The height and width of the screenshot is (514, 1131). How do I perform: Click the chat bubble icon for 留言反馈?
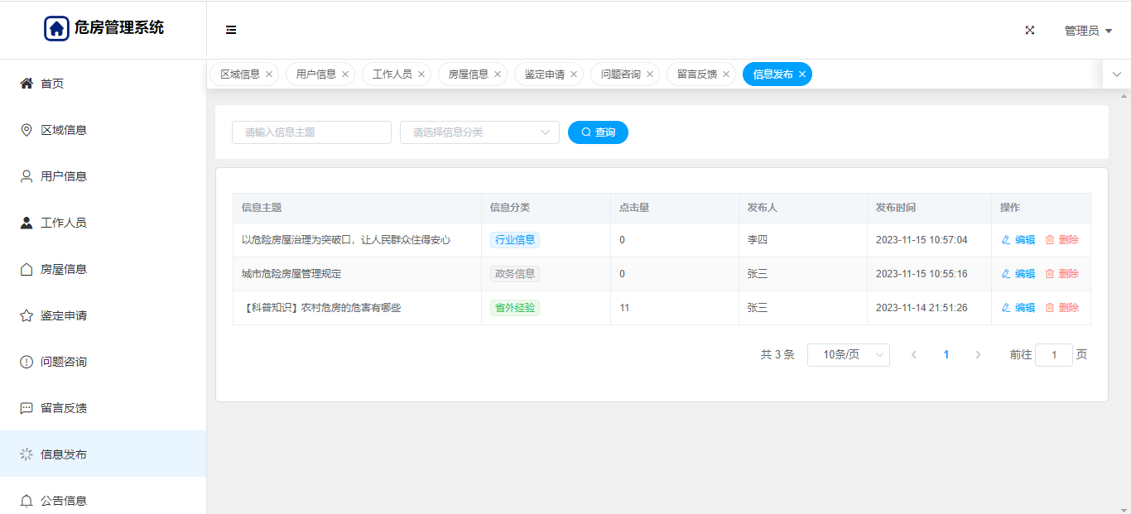pos(26,408)
